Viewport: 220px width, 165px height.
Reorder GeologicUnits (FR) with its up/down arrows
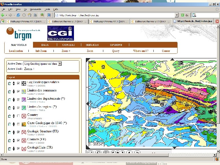pos(14,148)
